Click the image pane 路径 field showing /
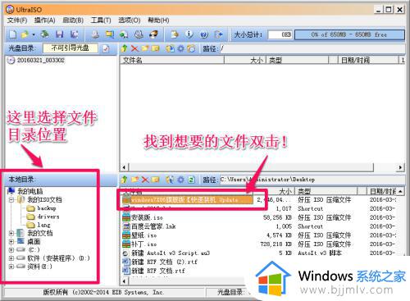Screen dimensions: 410x301 pos(312,48)
